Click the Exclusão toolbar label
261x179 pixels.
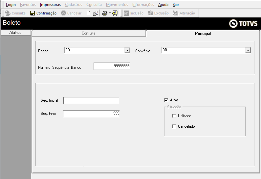(x=162, y=13)
